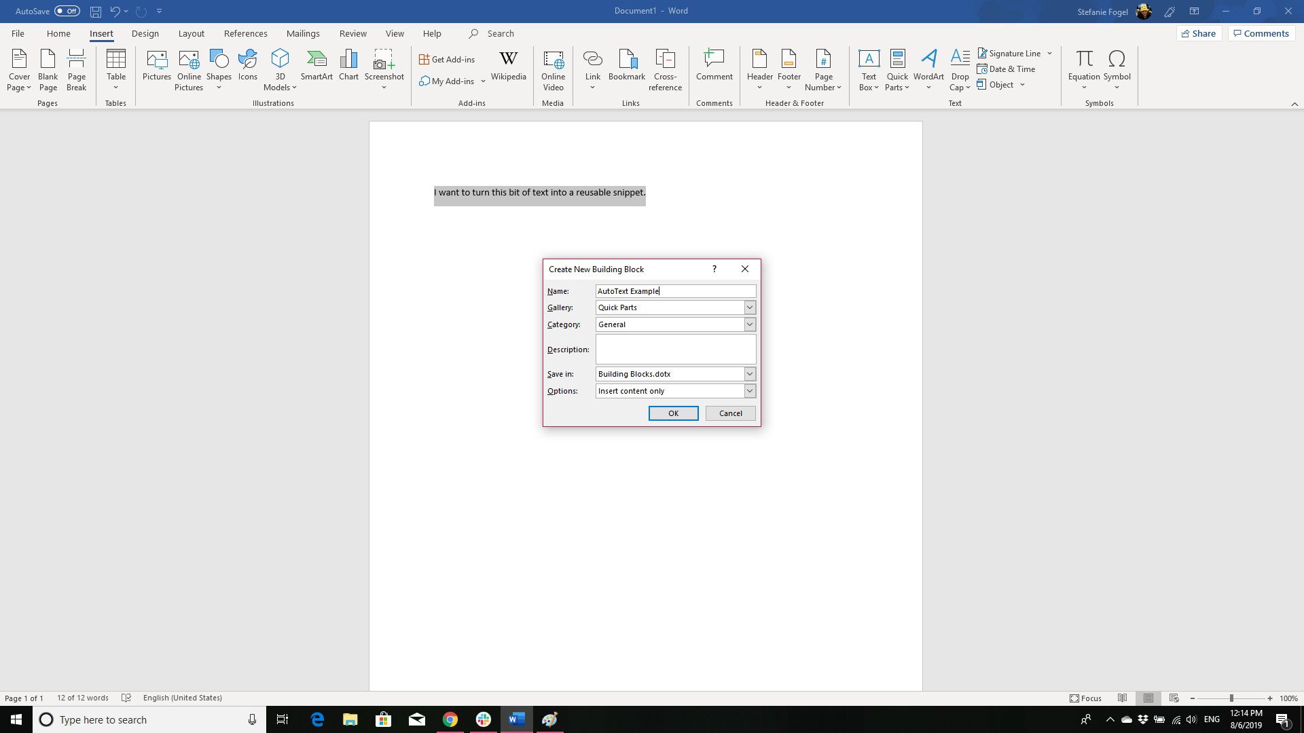
Task: Click OK to save building block
Action: tap(674, 413)
